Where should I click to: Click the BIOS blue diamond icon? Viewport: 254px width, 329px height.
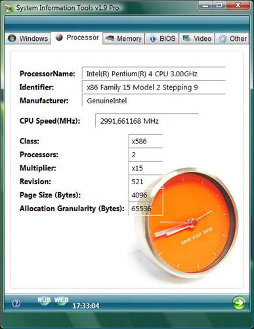click(152, 39)
